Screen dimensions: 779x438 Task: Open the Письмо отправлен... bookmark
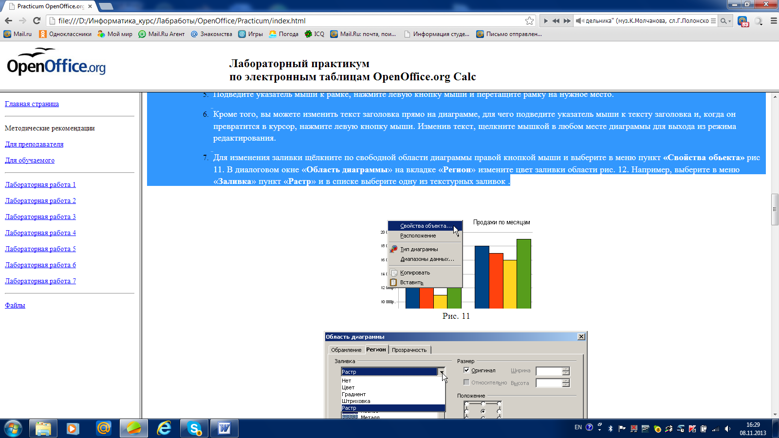[509, 34]
